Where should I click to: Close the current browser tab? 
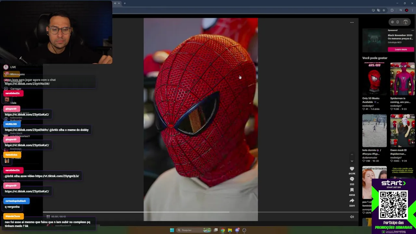(119, 3)
